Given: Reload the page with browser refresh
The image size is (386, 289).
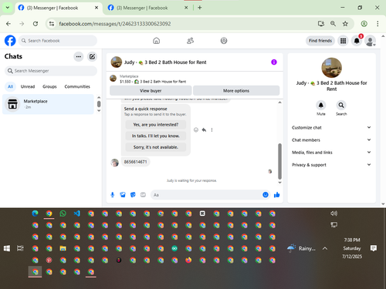Looking at the screenshot, I should click(x=36, y=24).
